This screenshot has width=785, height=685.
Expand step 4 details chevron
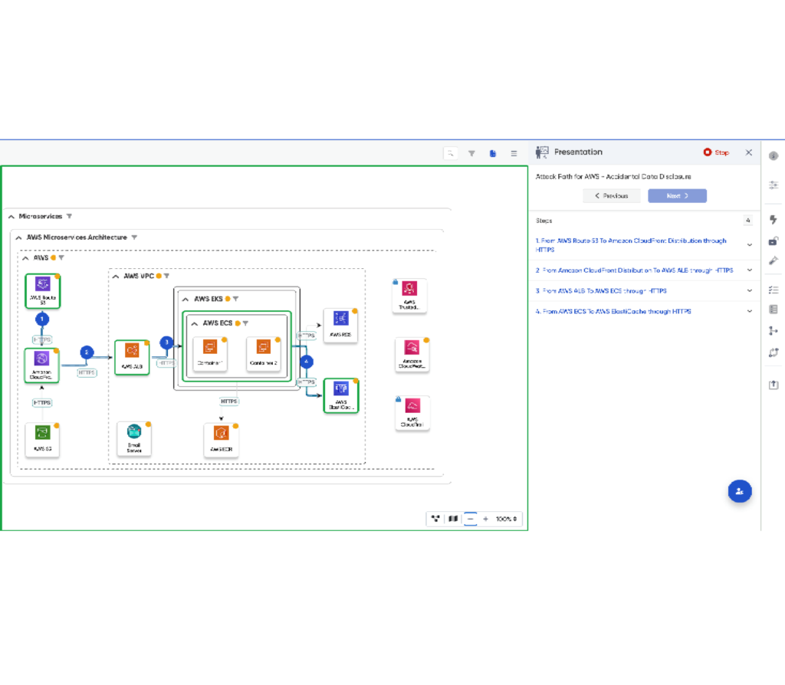click(750, 311)
